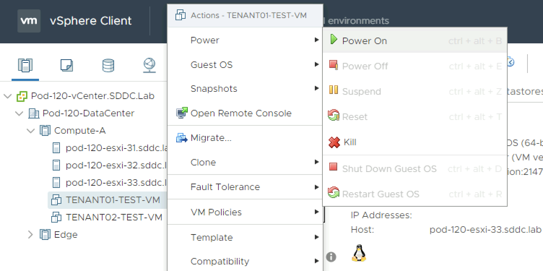Open the Hosts and Clusters inventory view

tap(25, 65)
